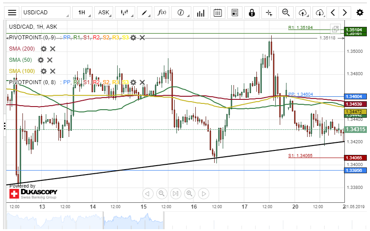Expand the ASK price side dropdown
Image resolution: width=370 pixels, height=231 pixels.
coord(104,13)
